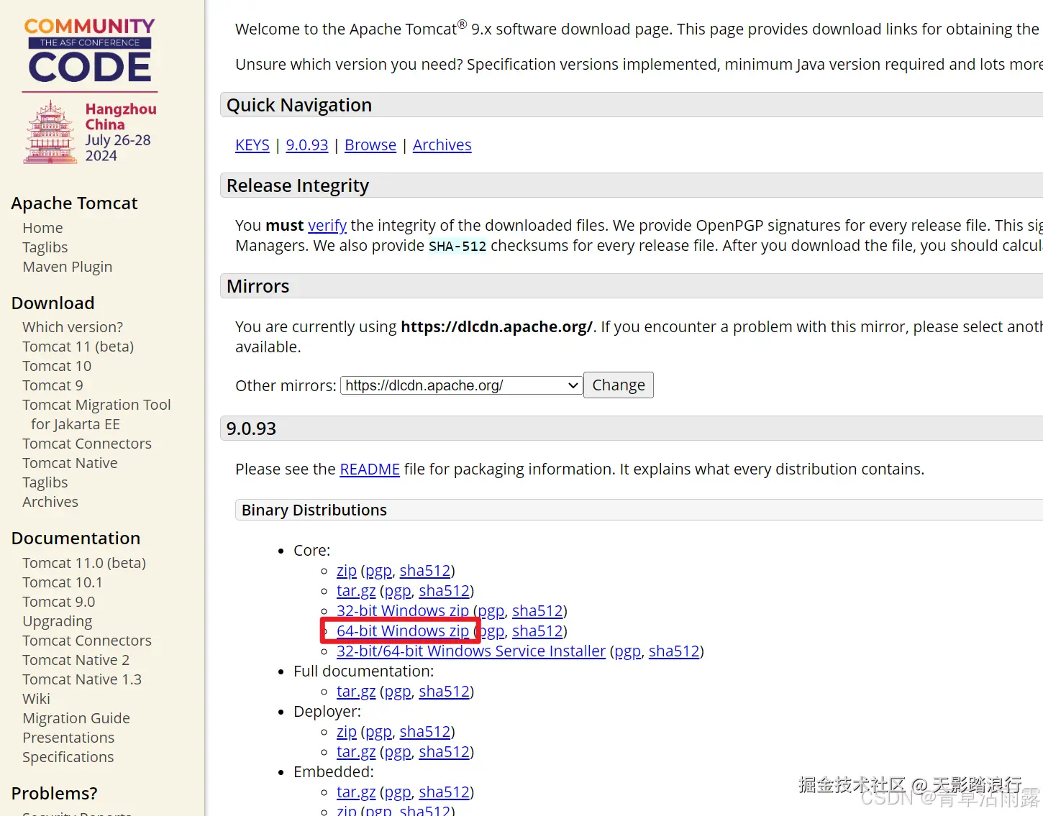The width and height of the screenshot is (1043, 816).
Task: Download the Deployer tar.gz
Action: click(356, 752)
